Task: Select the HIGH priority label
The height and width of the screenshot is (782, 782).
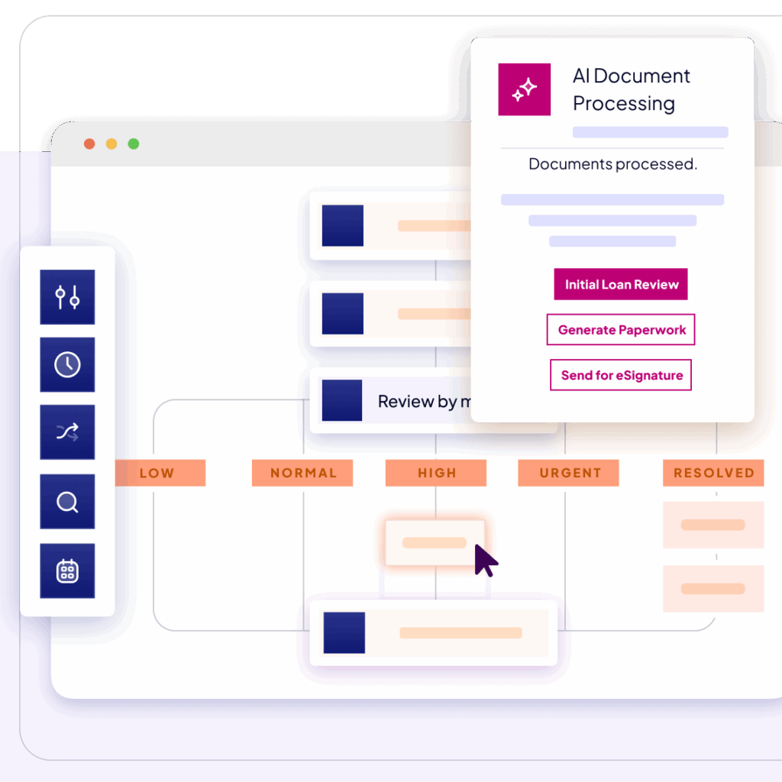Action: point(436,473)
